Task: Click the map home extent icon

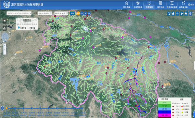Action: pyautogui.click(x=173, y=13)
